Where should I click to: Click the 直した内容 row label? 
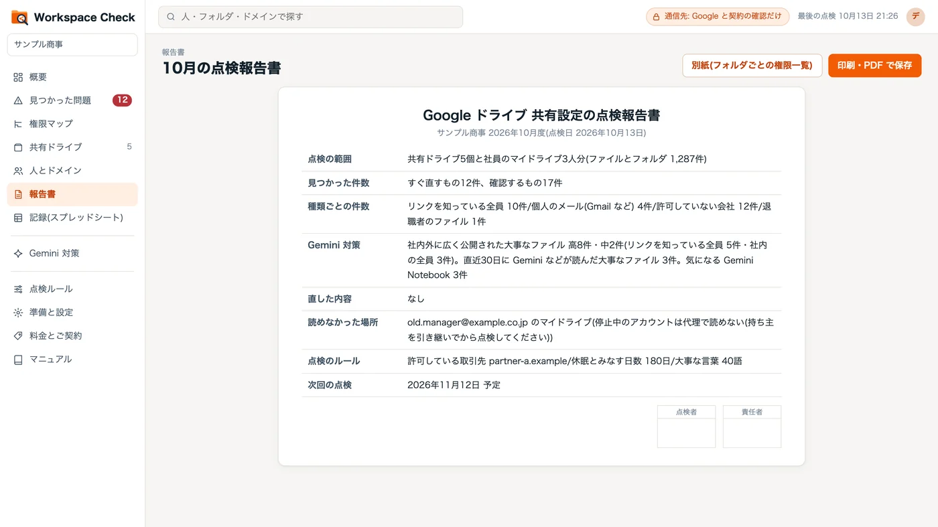coord(330,299)
